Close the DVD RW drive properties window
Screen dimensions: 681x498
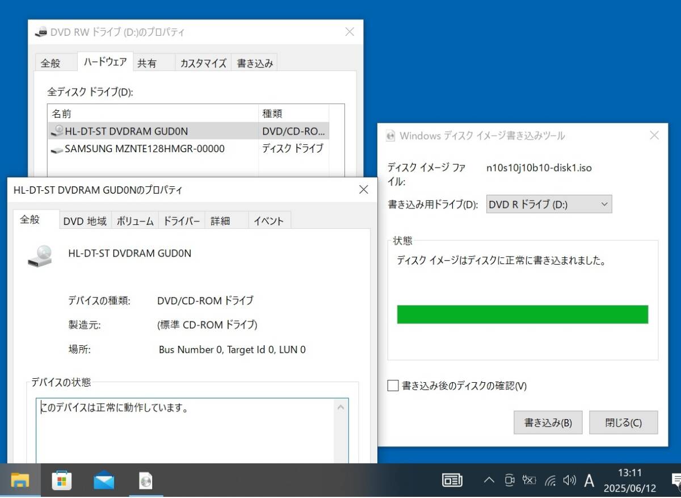(350, 32)
